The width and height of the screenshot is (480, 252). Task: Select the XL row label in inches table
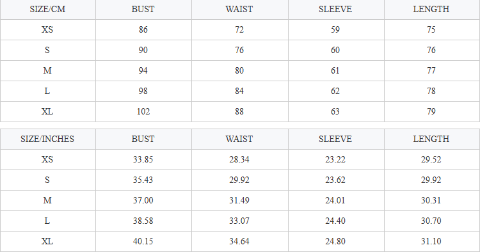47,241
